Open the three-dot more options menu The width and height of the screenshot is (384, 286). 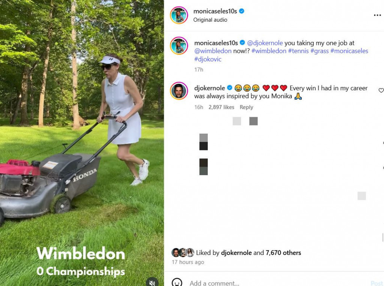pyautogui.click(x=377, y=15)
